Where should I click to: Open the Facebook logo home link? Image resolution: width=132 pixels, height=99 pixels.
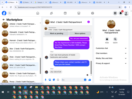(4, 13)
